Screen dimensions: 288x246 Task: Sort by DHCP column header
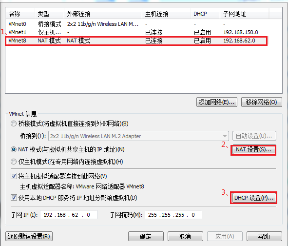205,14
